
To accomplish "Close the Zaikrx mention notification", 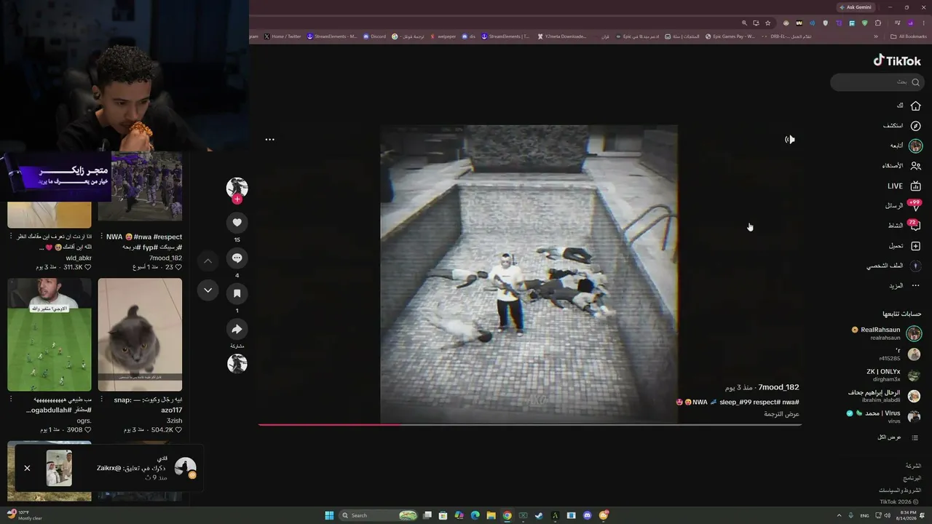I will (27, 468).
